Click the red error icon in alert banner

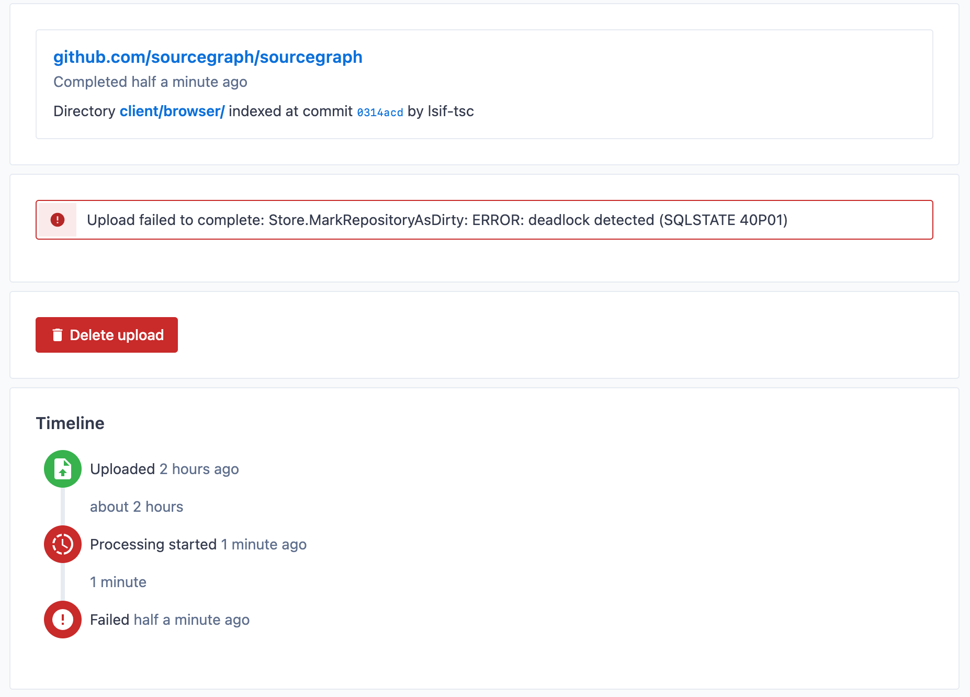click(58, 220)
